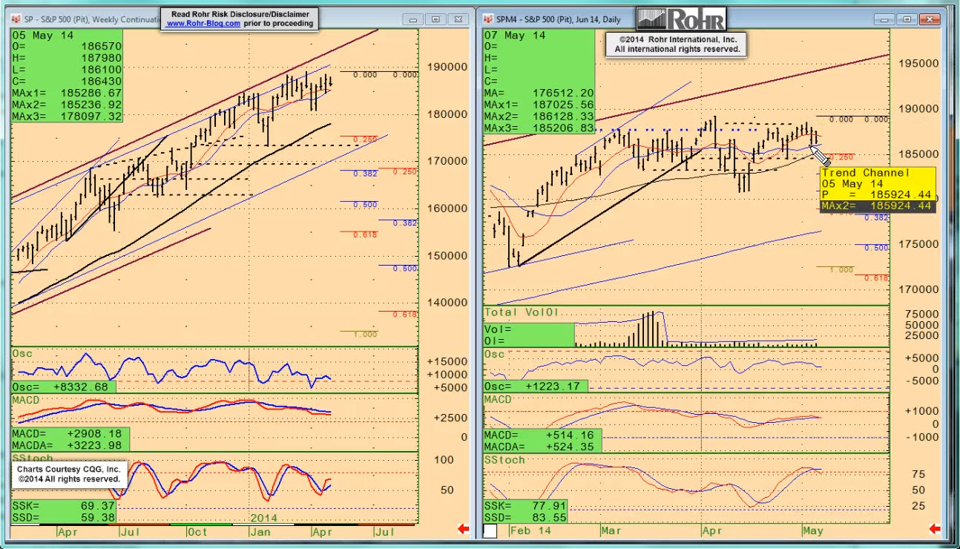
Task: Click the red arrow on daily chart
Action: [x=934, y=529]
